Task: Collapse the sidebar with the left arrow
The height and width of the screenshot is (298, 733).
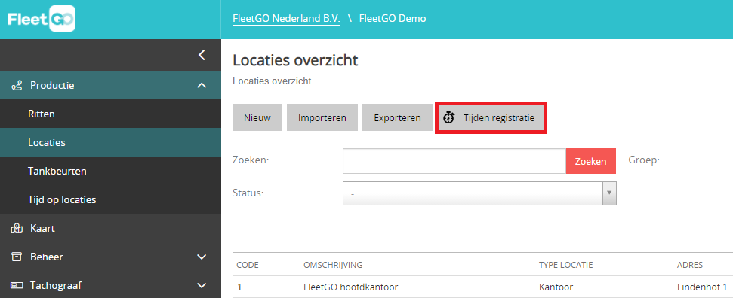Action: 202,55
